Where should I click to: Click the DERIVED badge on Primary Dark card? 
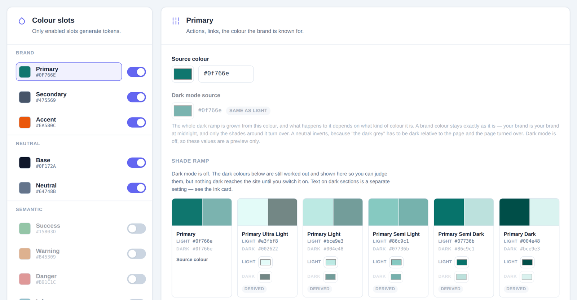coord(516,289)
